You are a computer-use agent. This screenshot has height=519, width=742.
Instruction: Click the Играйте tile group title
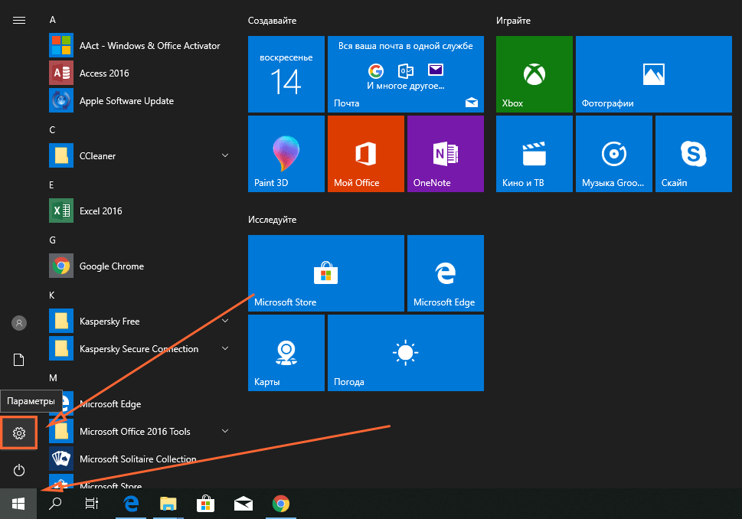point(514,21)
